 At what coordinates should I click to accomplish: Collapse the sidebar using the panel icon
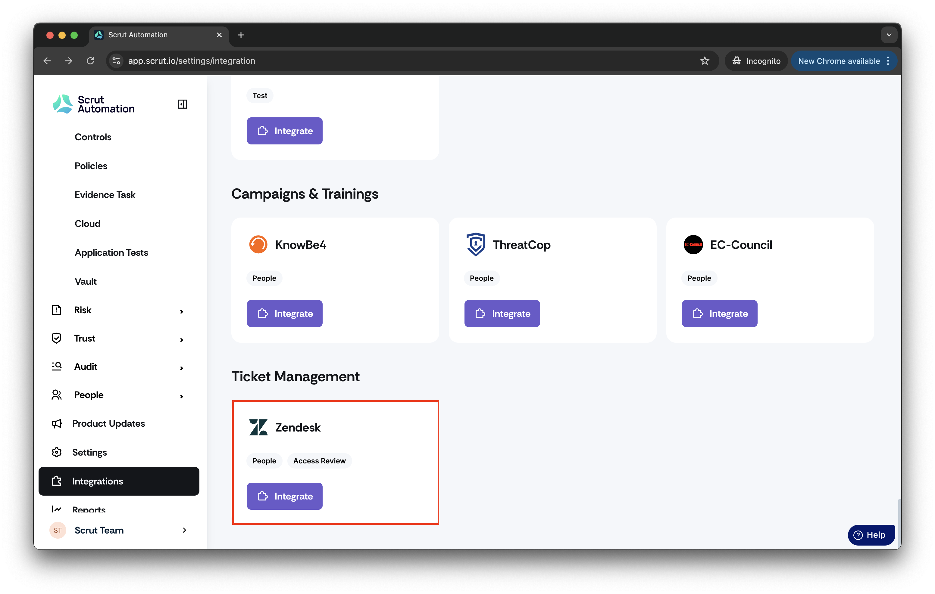coord(182,104)
